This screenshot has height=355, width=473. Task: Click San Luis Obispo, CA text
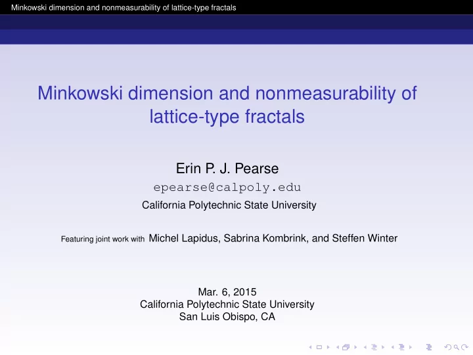227,316
